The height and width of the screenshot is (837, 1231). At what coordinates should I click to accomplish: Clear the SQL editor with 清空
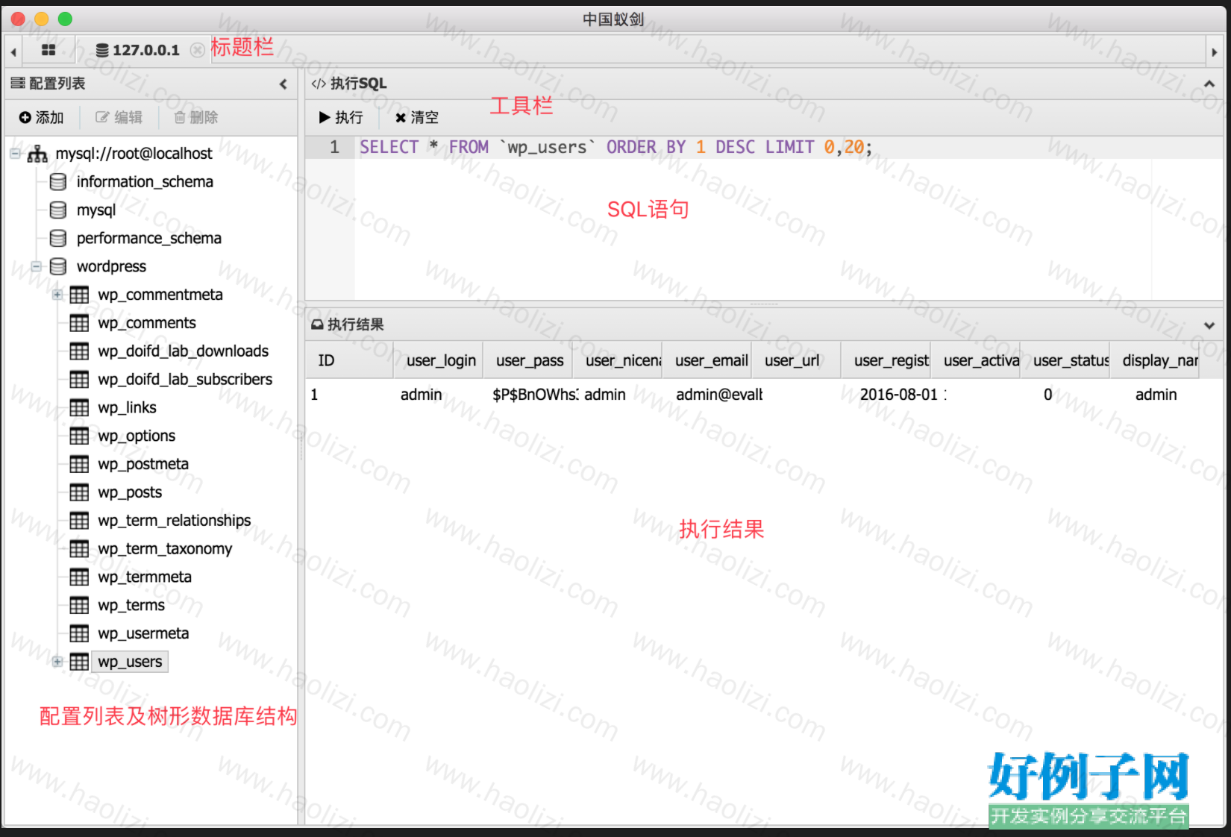point(417,117)
